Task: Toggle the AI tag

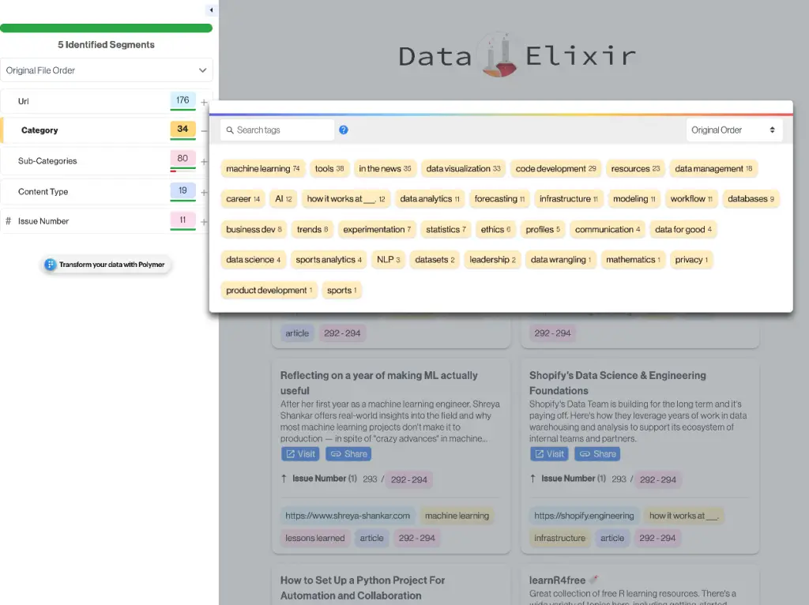Action: coord(284,198)
